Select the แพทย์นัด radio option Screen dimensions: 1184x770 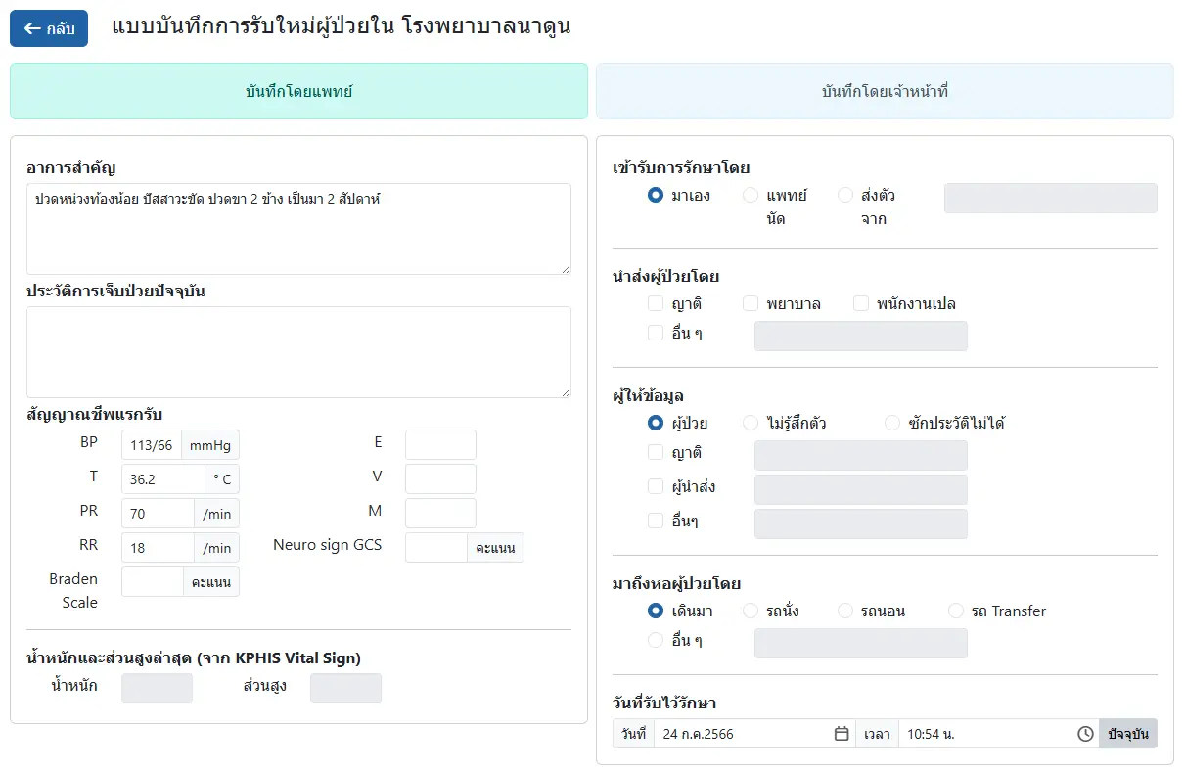pos(751,196)
